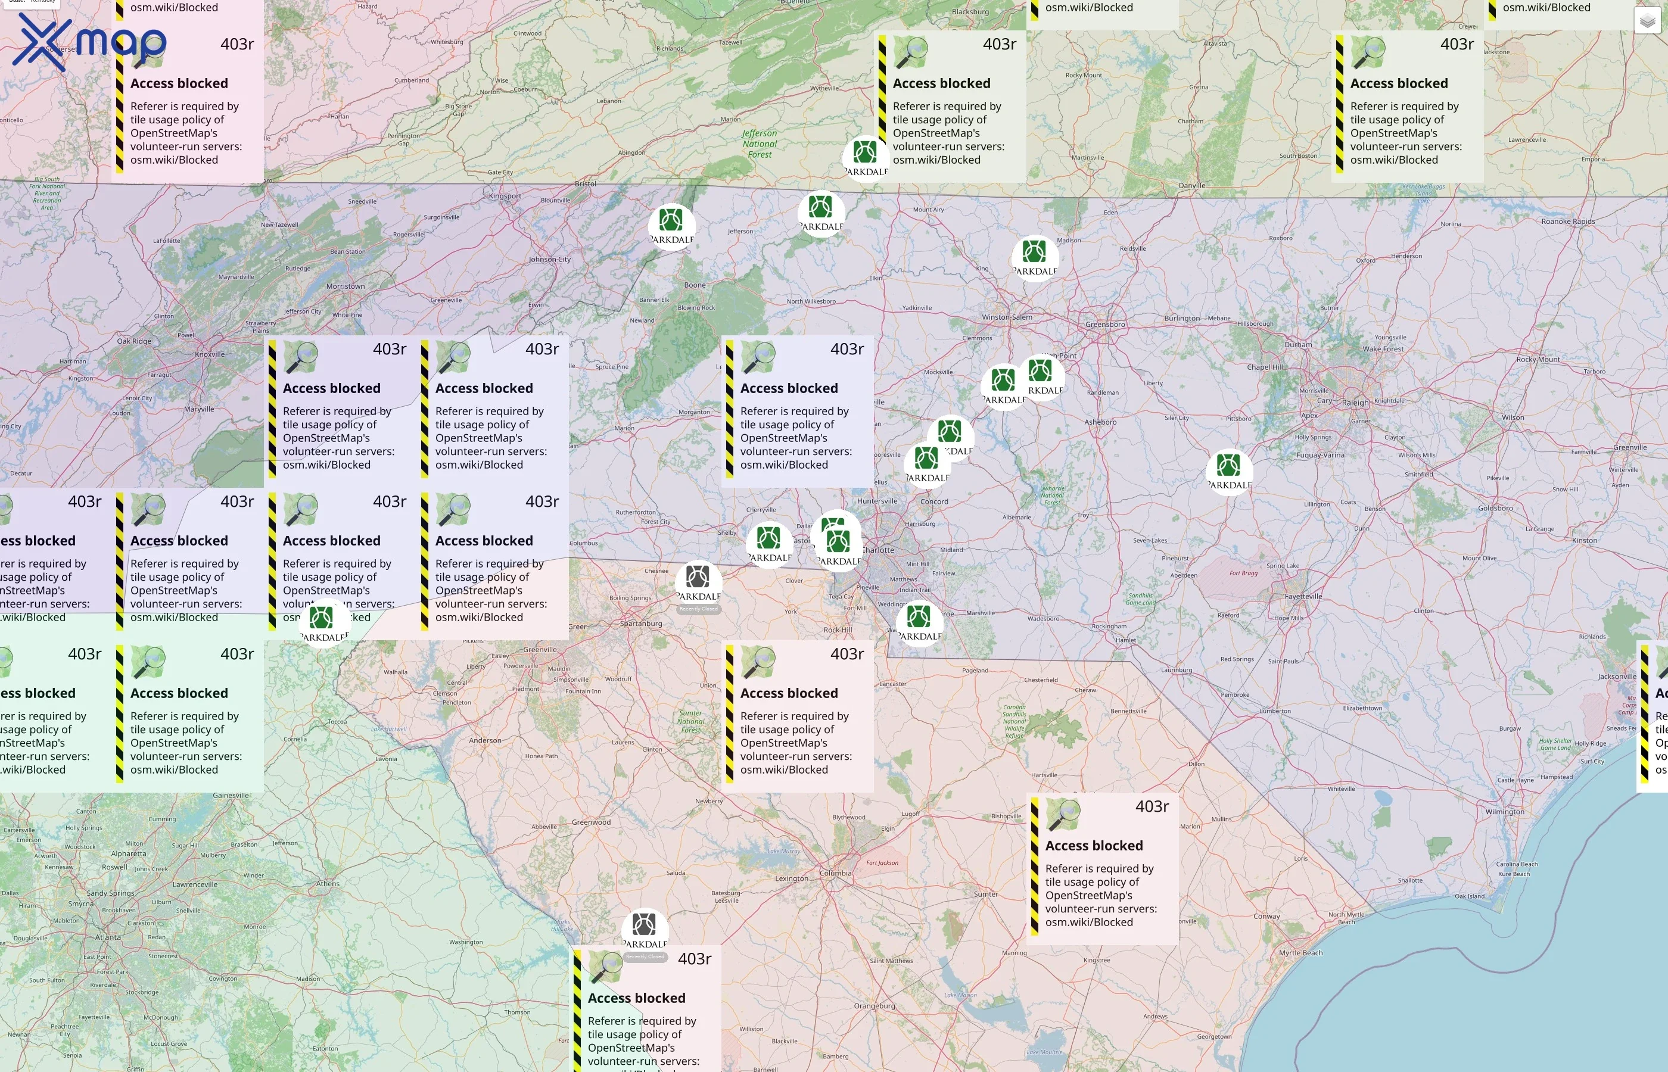The image size is (1668, 1072).
Task: Click the Columbia city label
Action: tap(835, 873)
